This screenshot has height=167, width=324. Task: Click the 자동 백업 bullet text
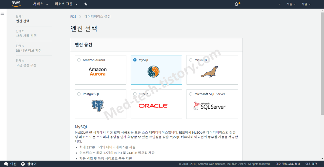[x=106, y=158]
